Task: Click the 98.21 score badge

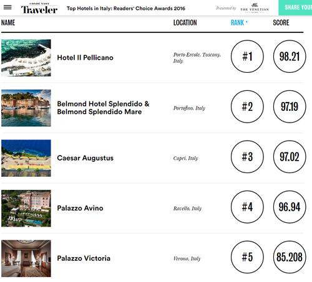Action: (x=290, y=57)
